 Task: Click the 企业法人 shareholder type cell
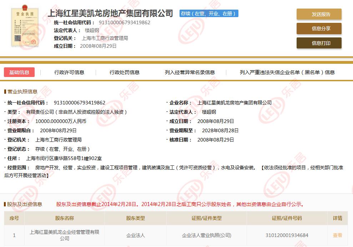click(136, 235)
